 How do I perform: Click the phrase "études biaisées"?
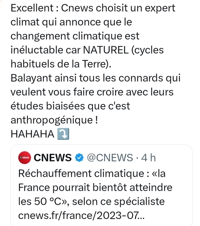coord(48,106)
